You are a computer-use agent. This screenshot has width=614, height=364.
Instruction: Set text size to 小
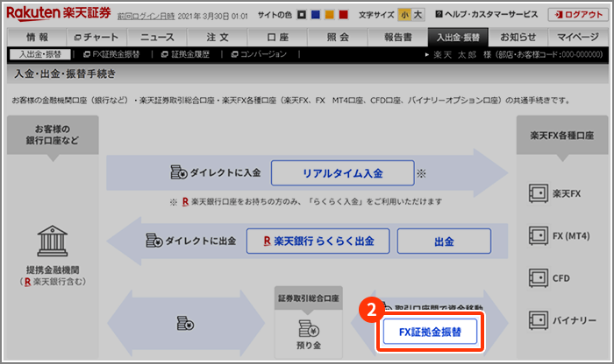404,15
